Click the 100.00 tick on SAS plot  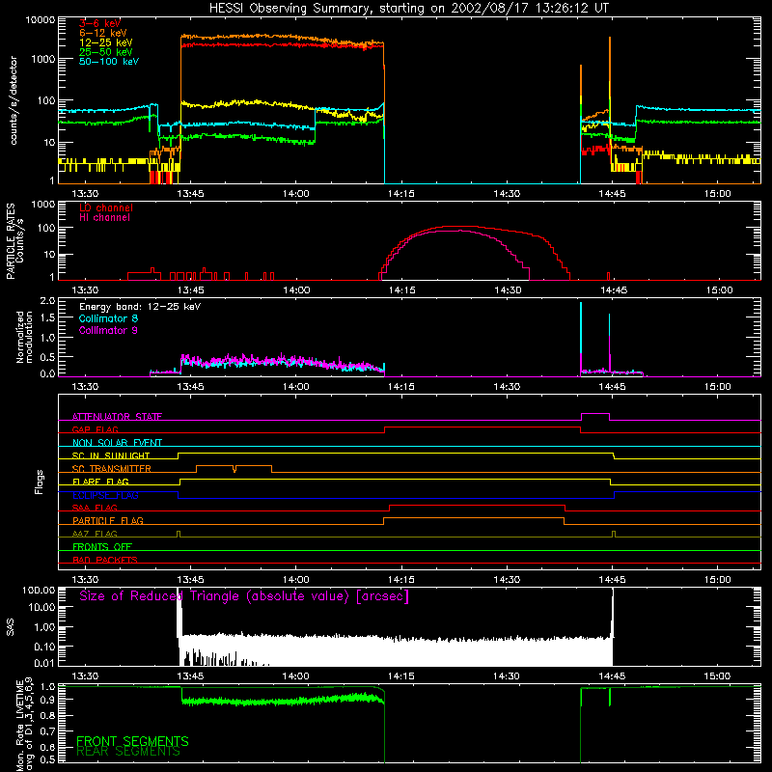point(39,591)
